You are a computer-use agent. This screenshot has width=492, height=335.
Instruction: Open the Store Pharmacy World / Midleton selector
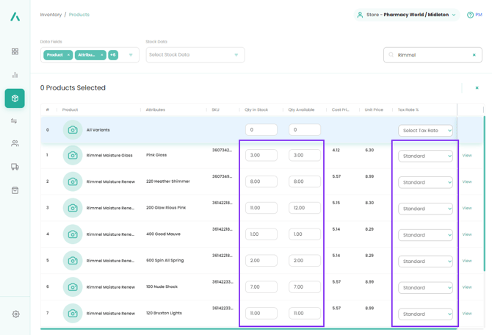tap(406, 15)
